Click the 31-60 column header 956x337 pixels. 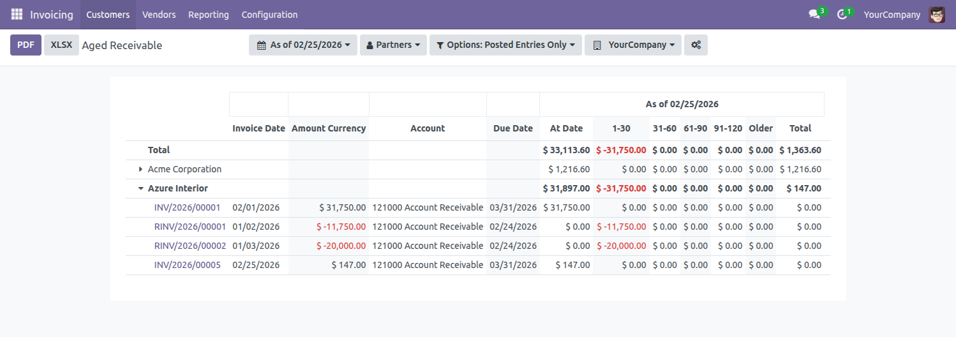tap(664, 128)
